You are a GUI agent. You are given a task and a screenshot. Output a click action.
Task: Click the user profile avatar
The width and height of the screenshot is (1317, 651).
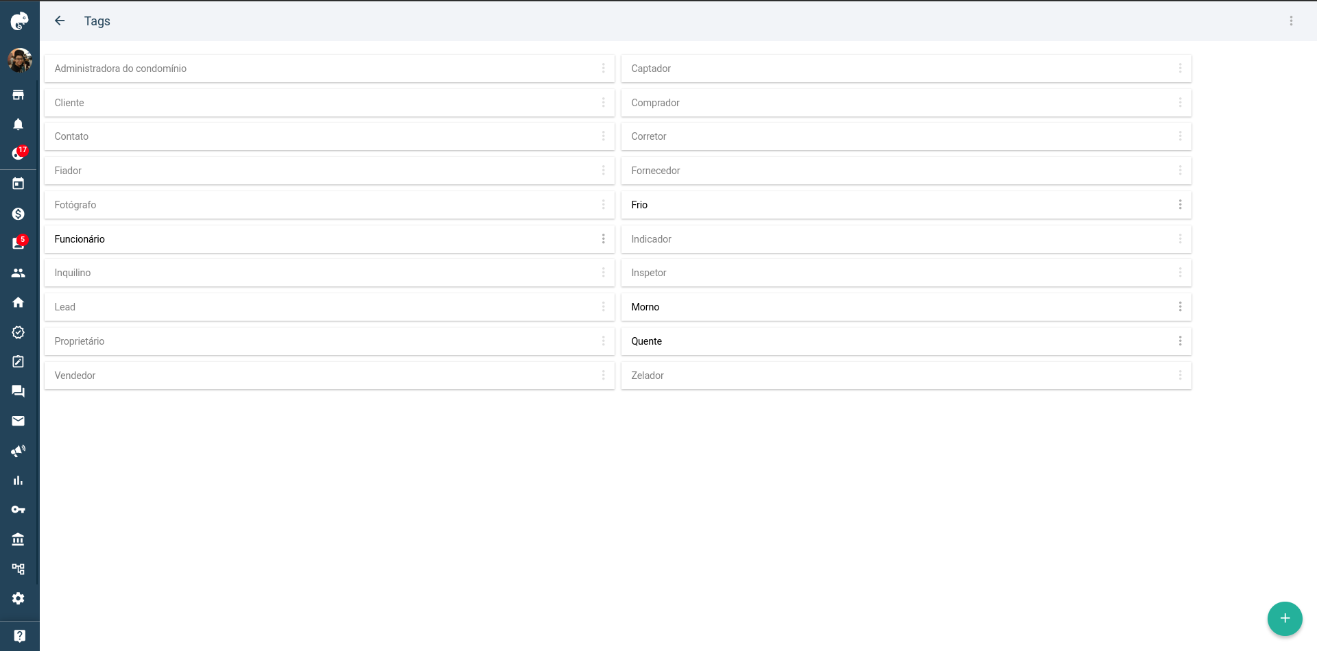(19, 60)
